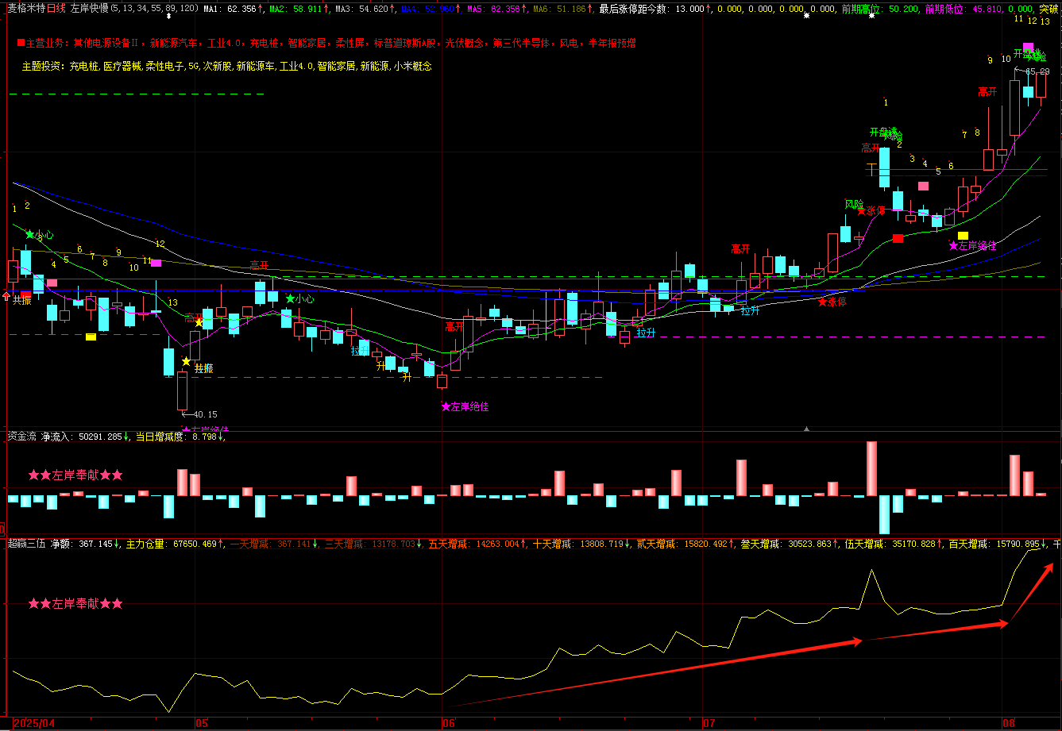Select the blue MA4 readout
1062x731 pixels.
(x=431, y=9)
